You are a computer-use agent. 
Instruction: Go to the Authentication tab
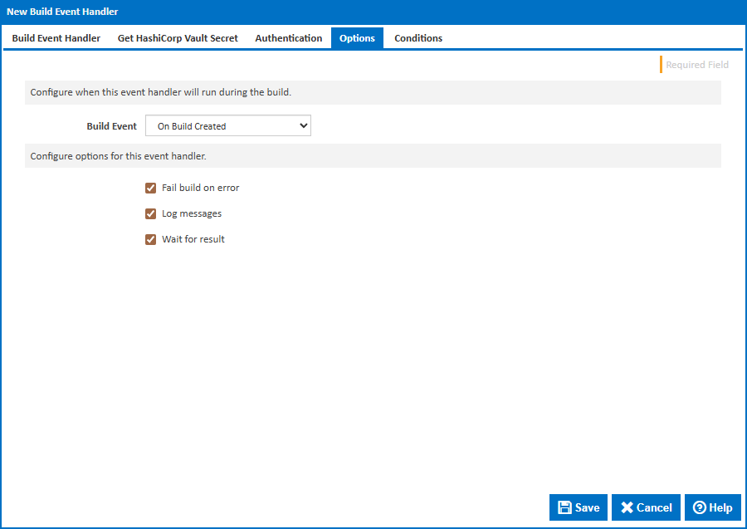pyautogui.click(x=289, y=38)
